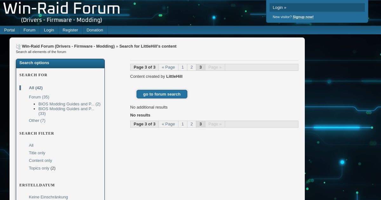Viewport: 381px width, 200px height.
Task: Follow the Signup now! link
Action: point(303,17)
